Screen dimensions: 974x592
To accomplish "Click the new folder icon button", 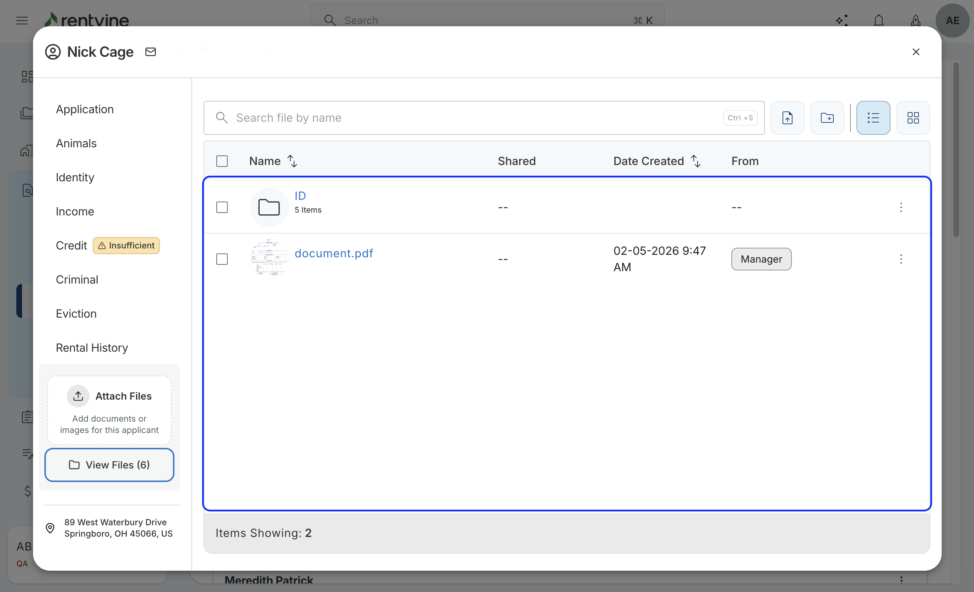I will click(827, 118).
